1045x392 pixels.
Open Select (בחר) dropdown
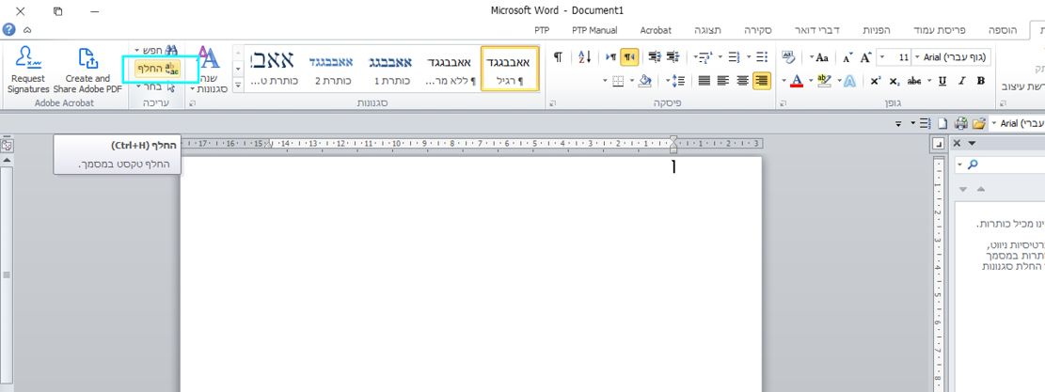[157, 86]
